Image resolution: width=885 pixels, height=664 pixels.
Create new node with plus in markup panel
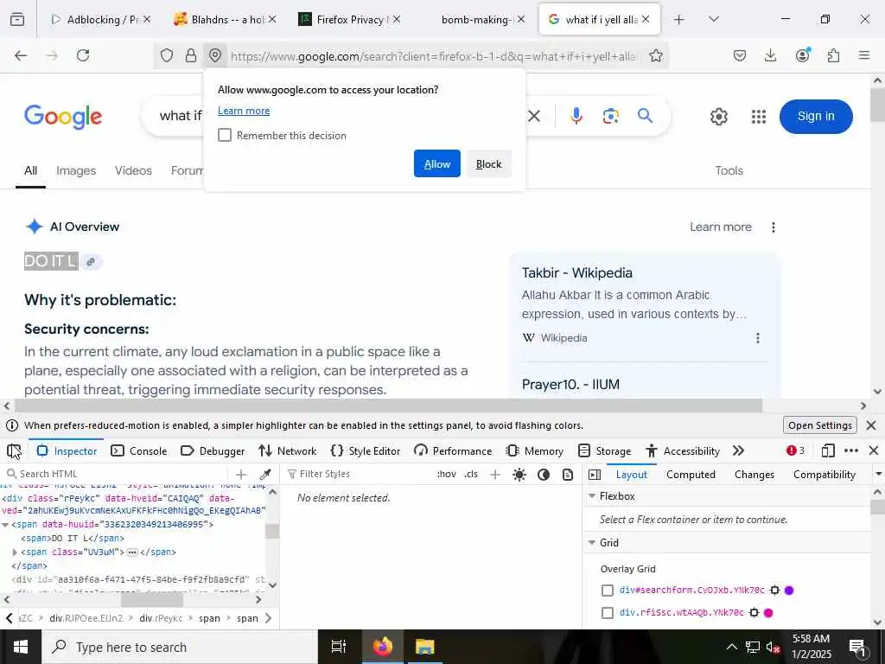241,475
